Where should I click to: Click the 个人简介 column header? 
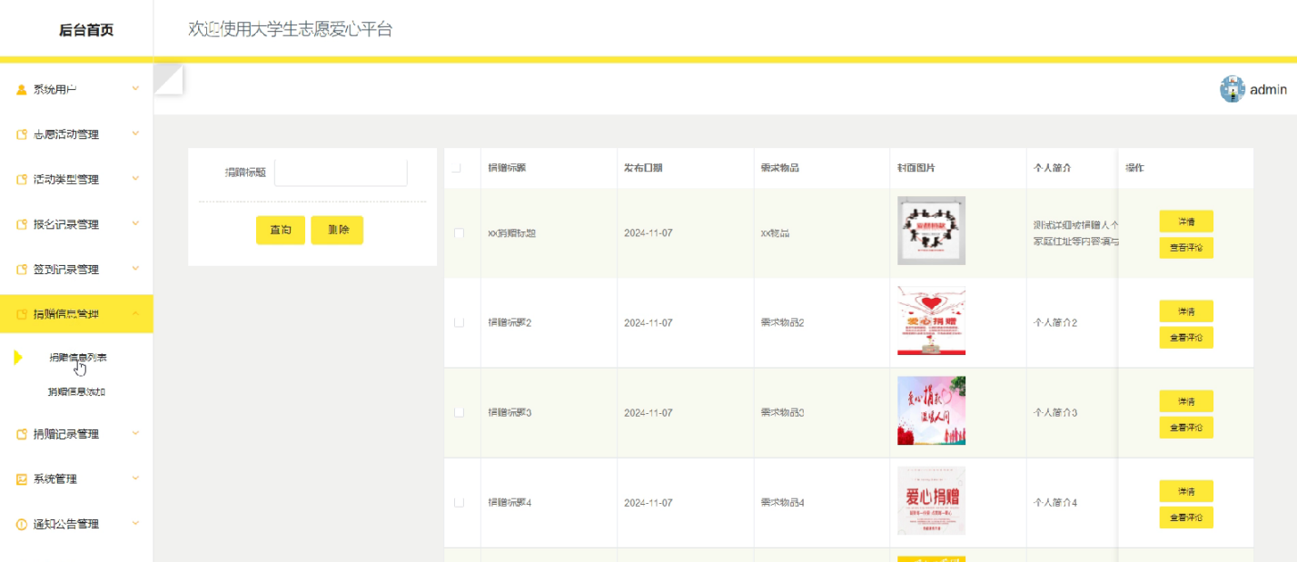1053,168
